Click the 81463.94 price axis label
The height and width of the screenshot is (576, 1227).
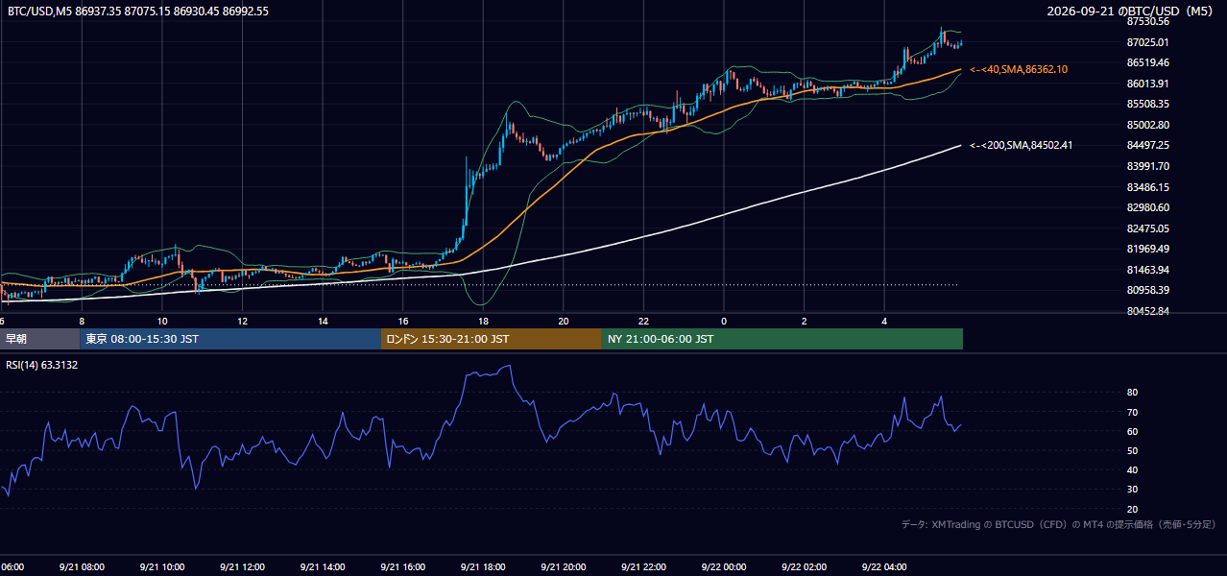click(x=1148, y=270)
